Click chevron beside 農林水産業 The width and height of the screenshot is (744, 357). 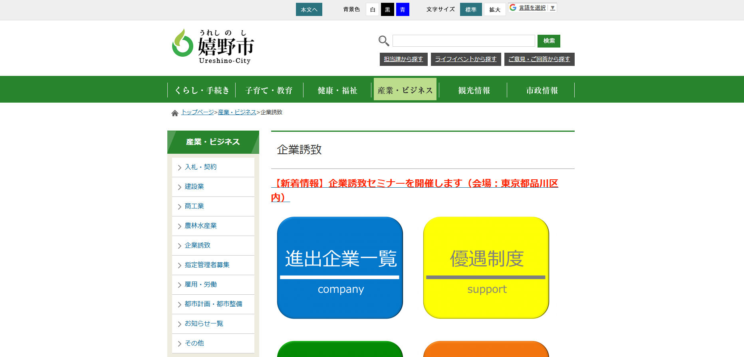click(x=180, y=226)
